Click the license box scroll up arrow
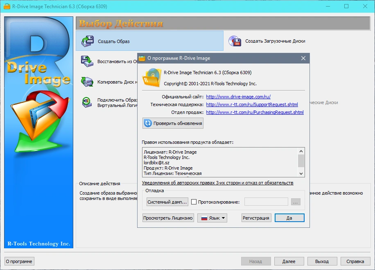Image resolution: width=375 pixels, height=270 pixels. (x=301, y=151)
